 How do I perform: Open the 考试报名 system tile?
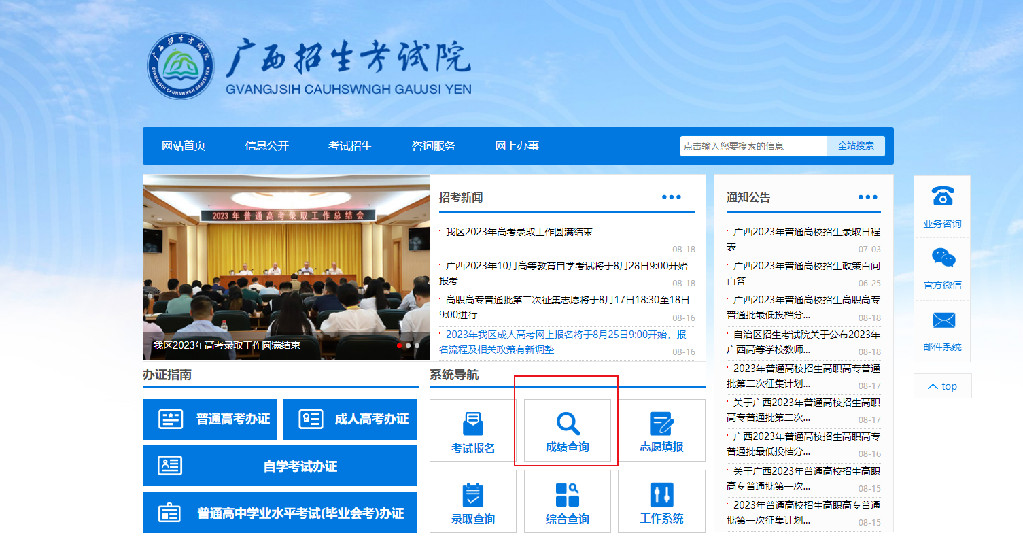(473, 430)
